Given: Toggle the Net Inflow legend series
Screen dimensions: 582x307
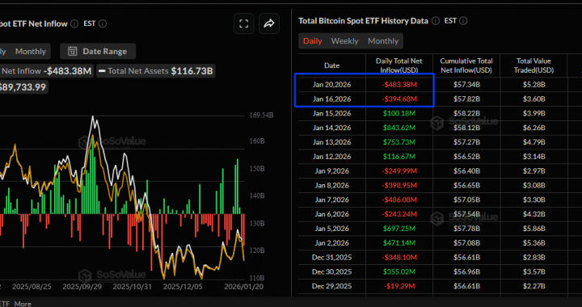Looking at the screenshot, I should pos(46,71).
